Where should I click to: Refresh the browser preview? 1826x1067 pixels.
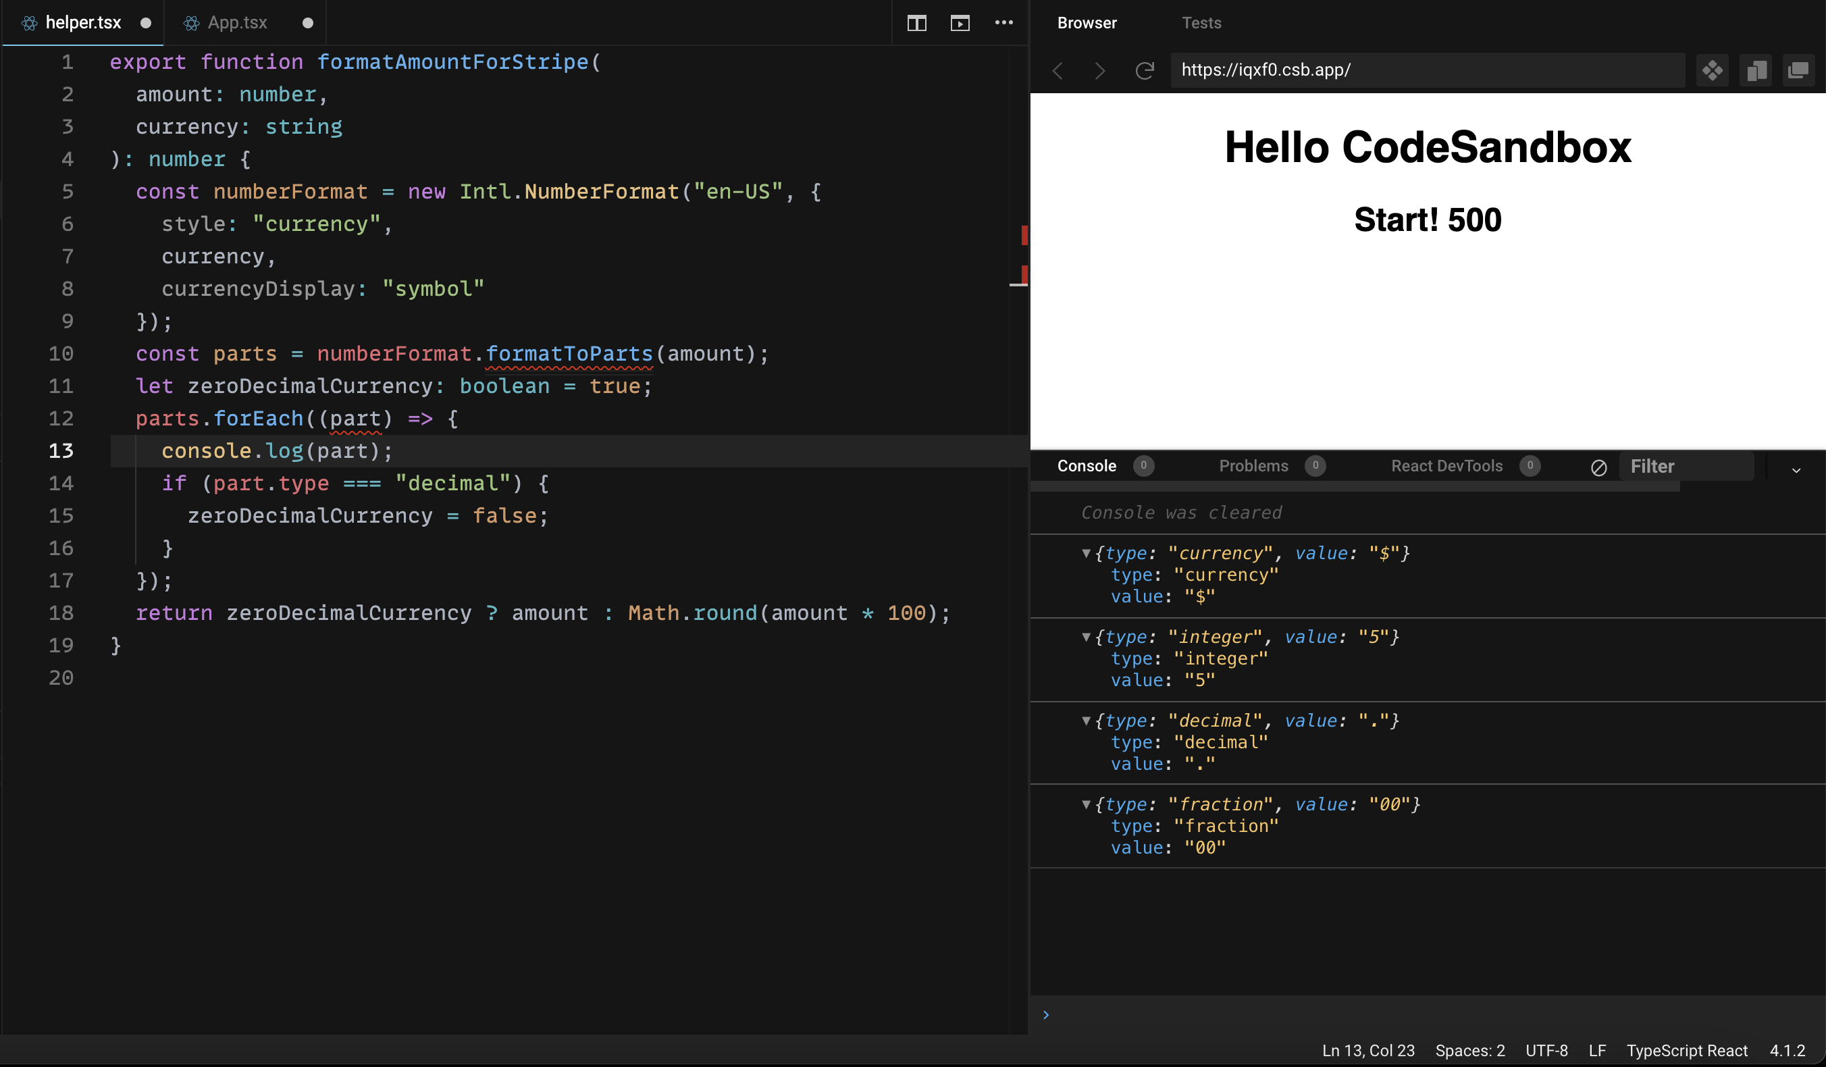pos(1144,70)
